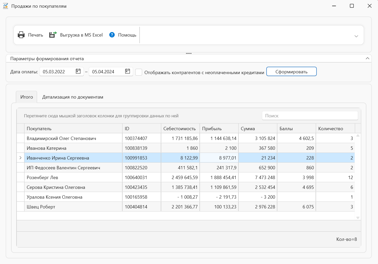This screenshot has height=264, width=378.
Task: Click ID cell 100423435
Action: coord(142,187)
